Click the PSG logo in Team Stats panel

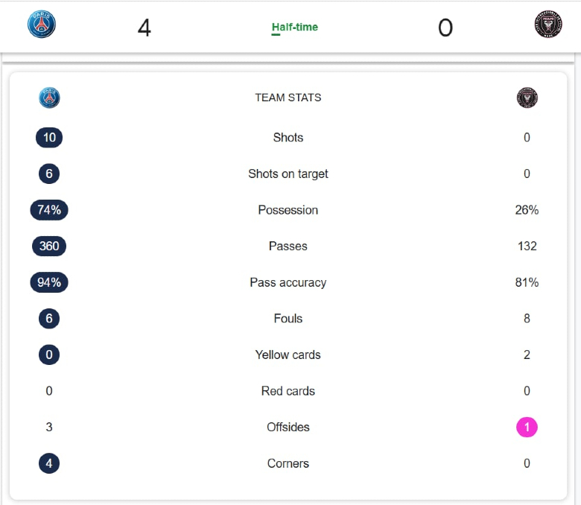click(x=49, y=98)
